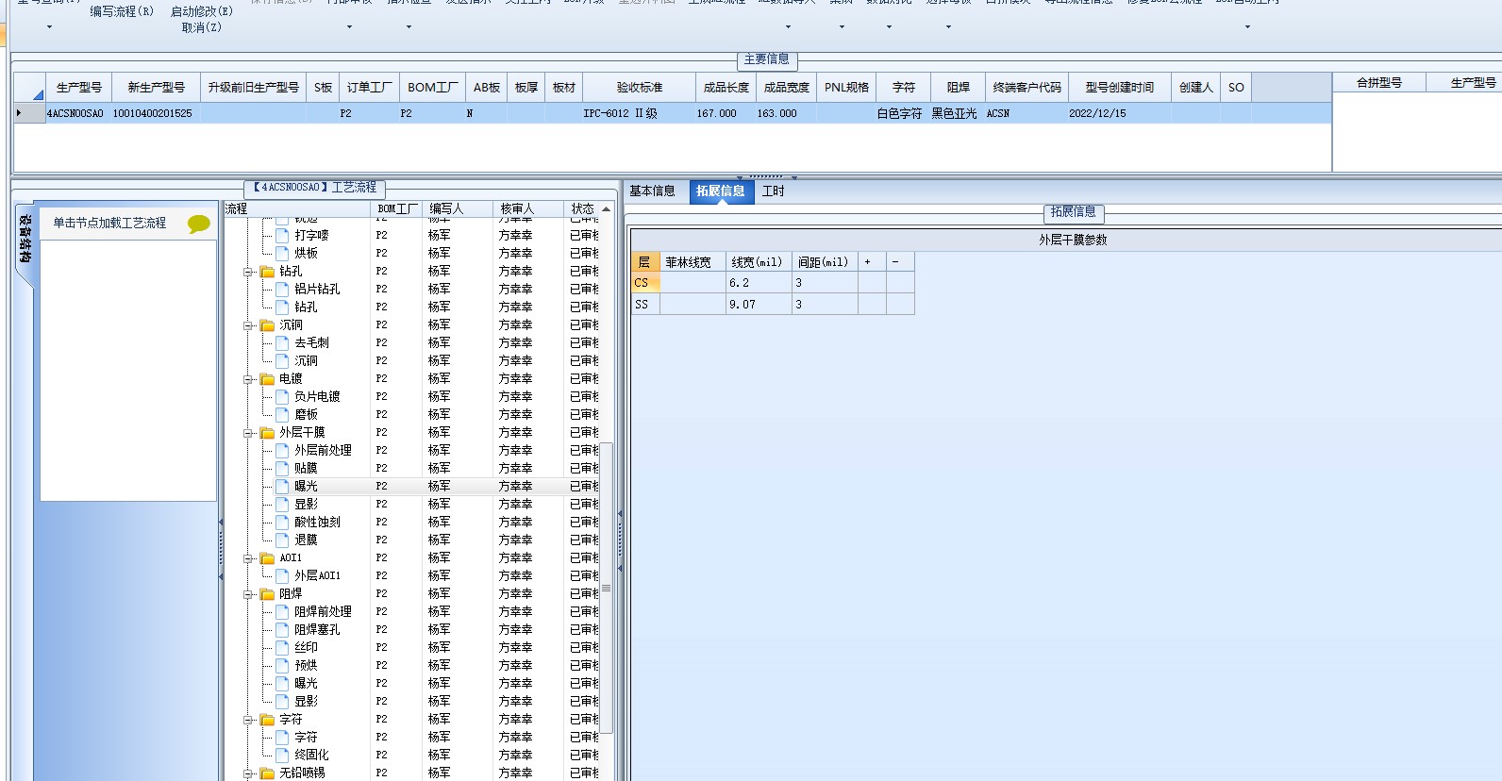Click the document icon beside 贴膜
1502x781 pixels.
pyautogui.click(x=282, y=468)
